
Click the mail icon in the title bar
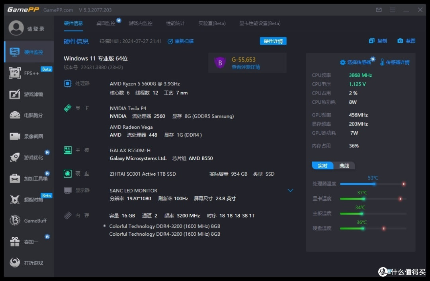379,10
